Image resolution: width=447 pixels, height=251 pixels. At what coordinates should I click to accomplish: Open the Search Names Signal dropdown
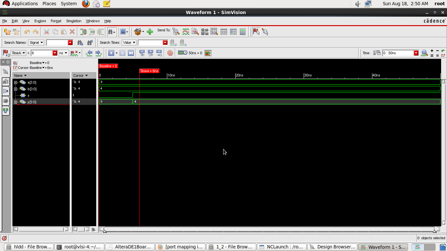pyautogui.click(x=36, y=42)
